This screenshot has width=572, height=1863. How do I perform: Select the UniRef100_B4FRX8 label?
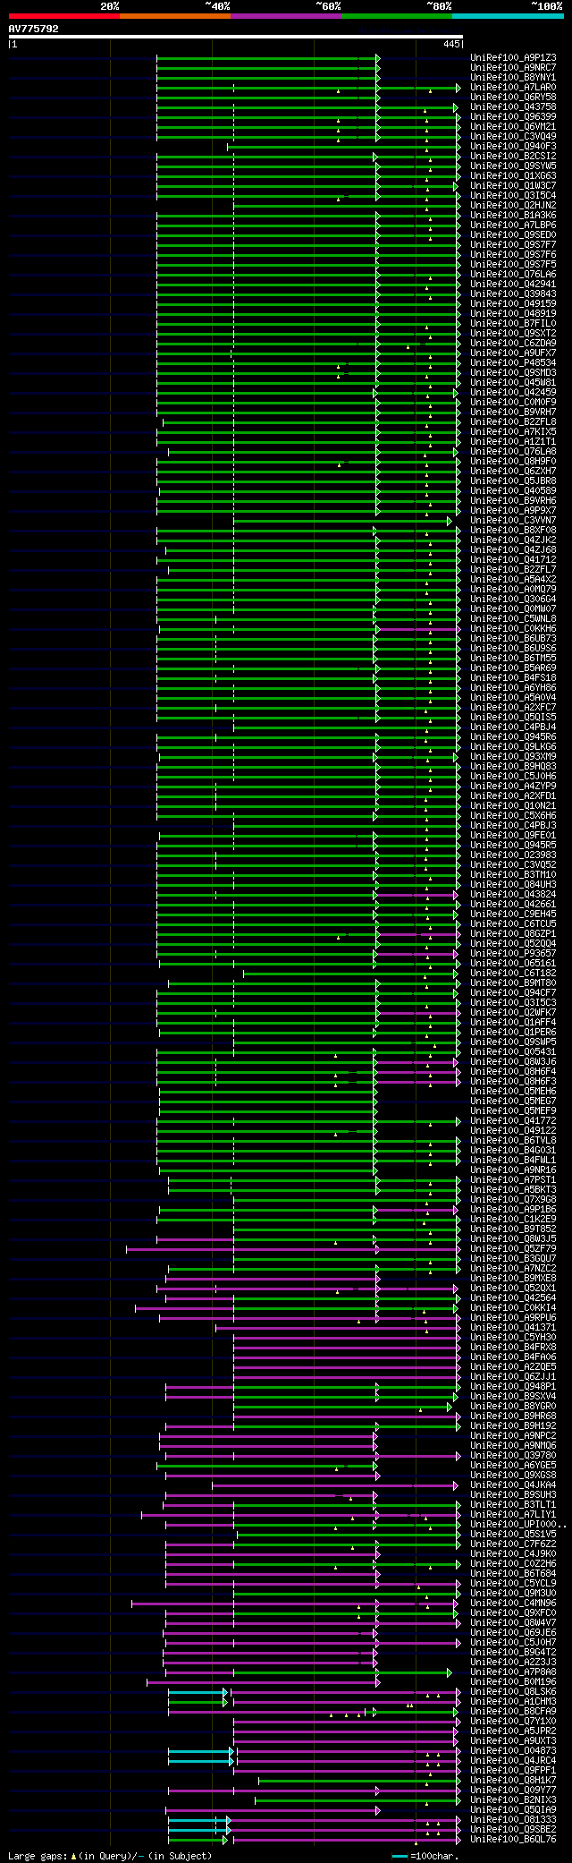pos(513,1347)
